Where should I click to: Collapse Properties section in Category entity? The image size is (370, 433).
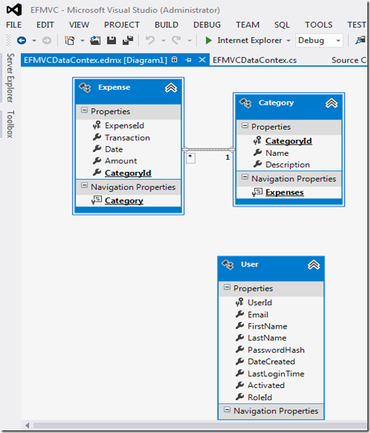pos(244,126)
